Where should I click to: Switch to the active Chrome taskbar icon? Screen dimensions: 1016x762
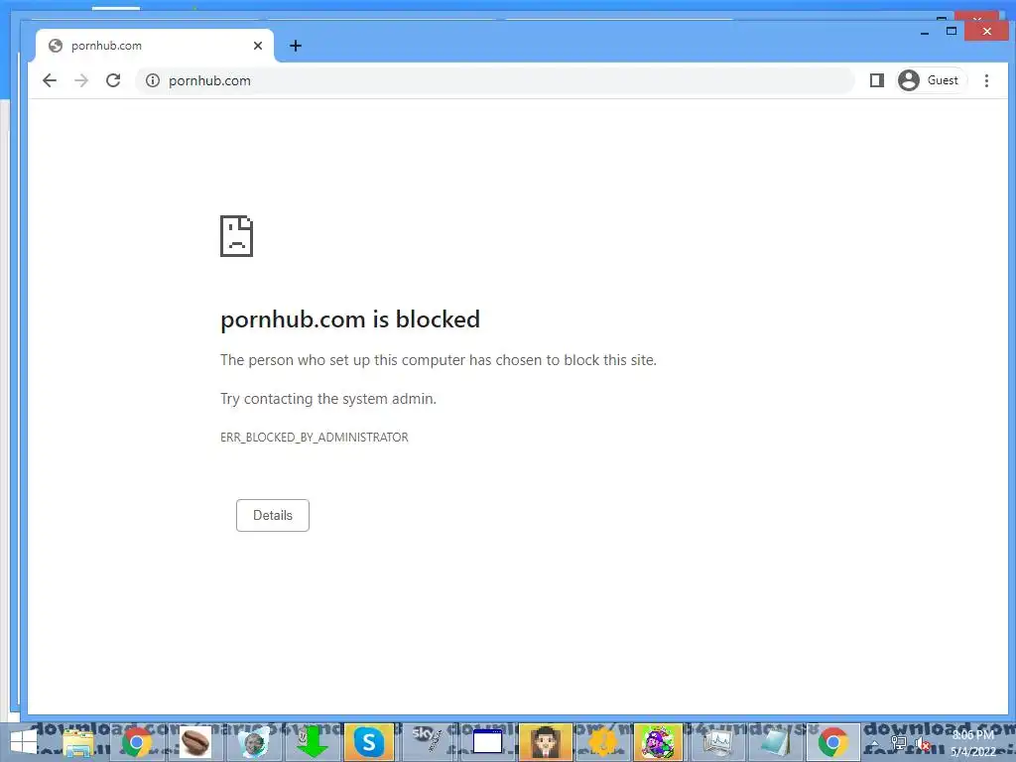click(x=833, y=742)
